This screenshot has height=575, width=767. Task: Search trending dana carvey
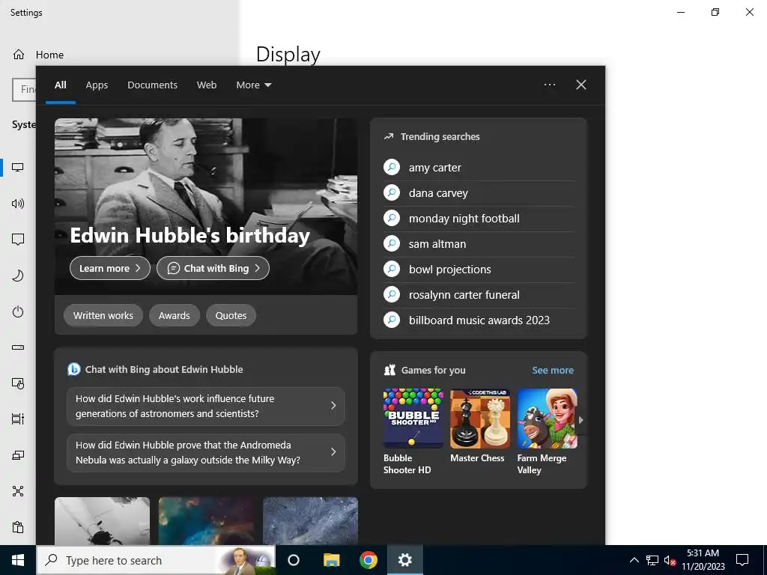coord(479,193)
